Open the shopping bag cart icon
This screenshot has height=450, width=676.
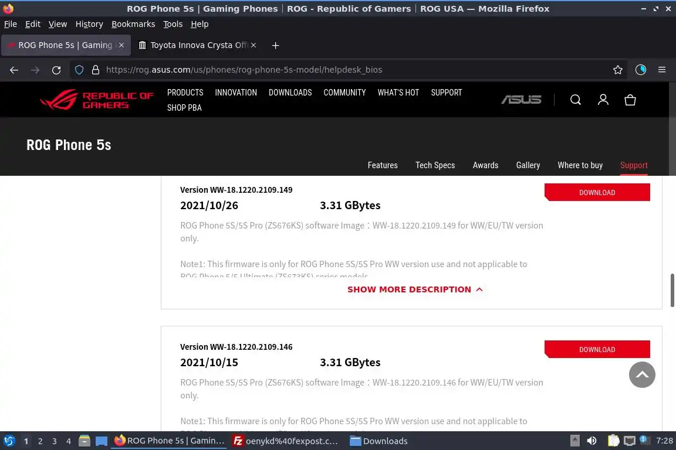click(x=630, y=100)
